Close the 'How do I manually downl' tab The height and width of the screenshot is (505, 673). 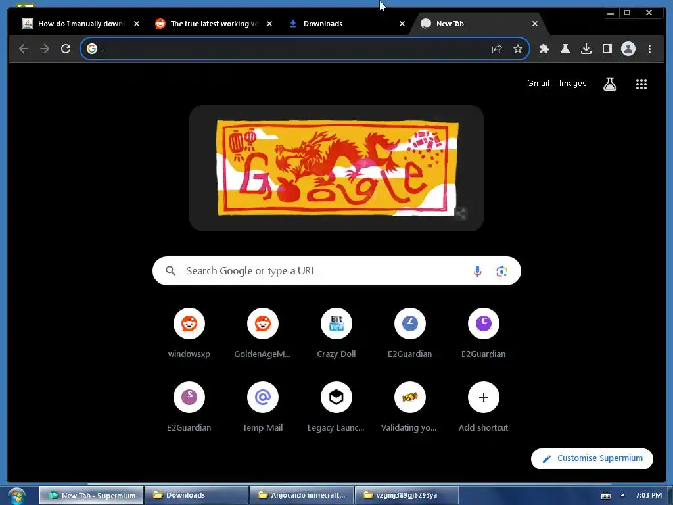pos(137,24)
